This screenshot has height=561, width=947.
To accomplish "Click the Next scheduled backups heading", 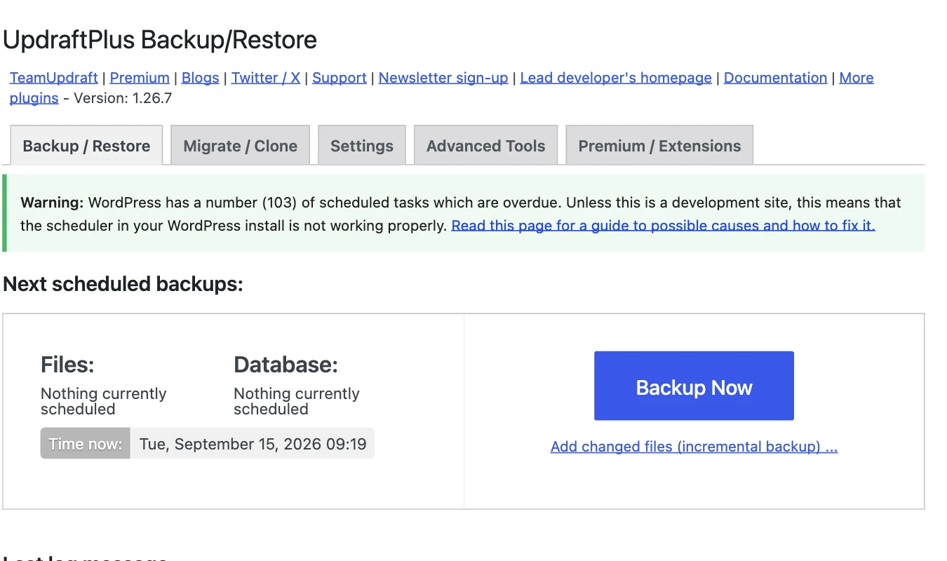I will 123,284.
